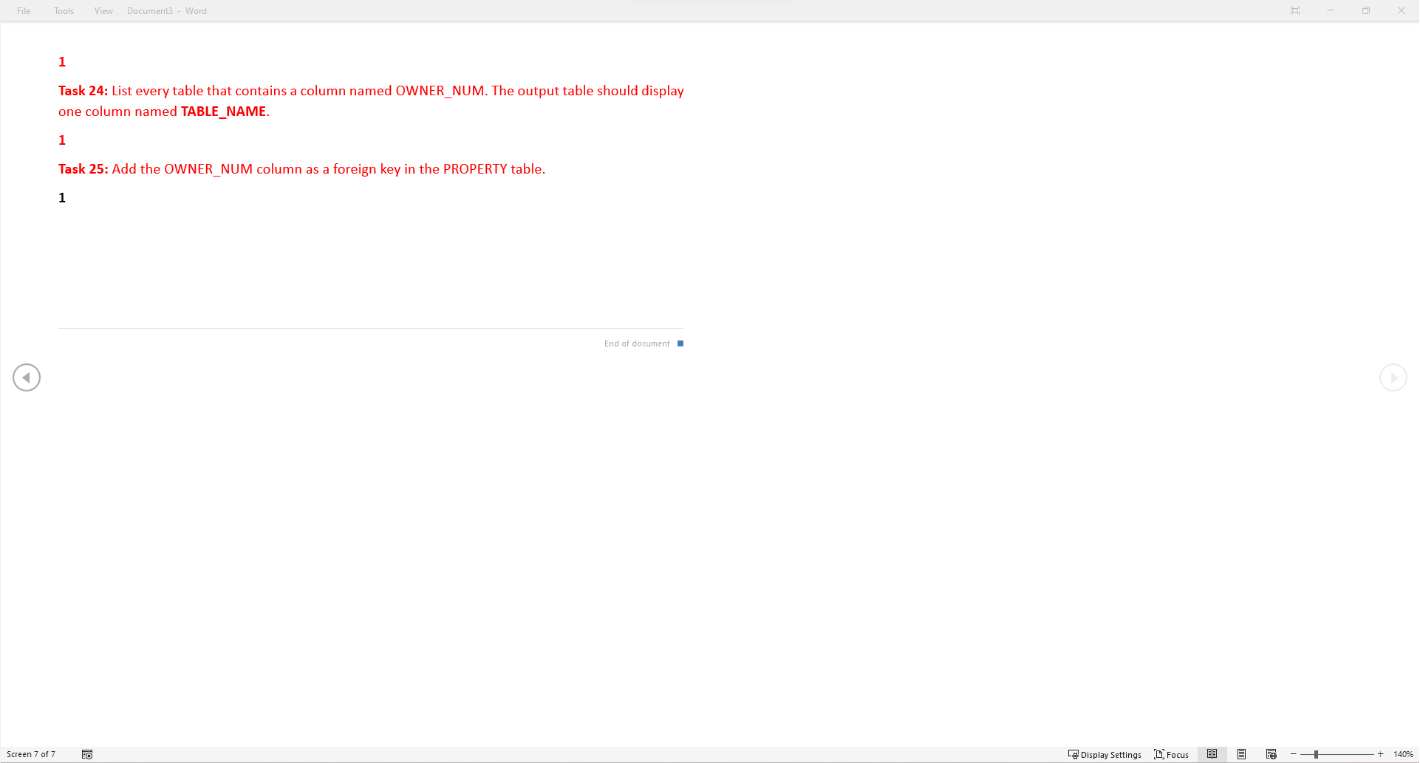Click the 140% zoom percentage
The width and height of the screenshot is (1420, 763).
(1403, 753)
